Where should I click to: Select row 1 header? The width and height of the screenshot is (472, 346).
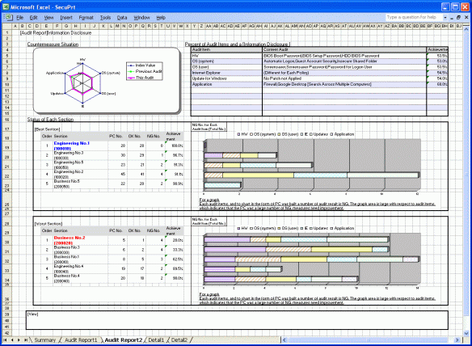7,32
